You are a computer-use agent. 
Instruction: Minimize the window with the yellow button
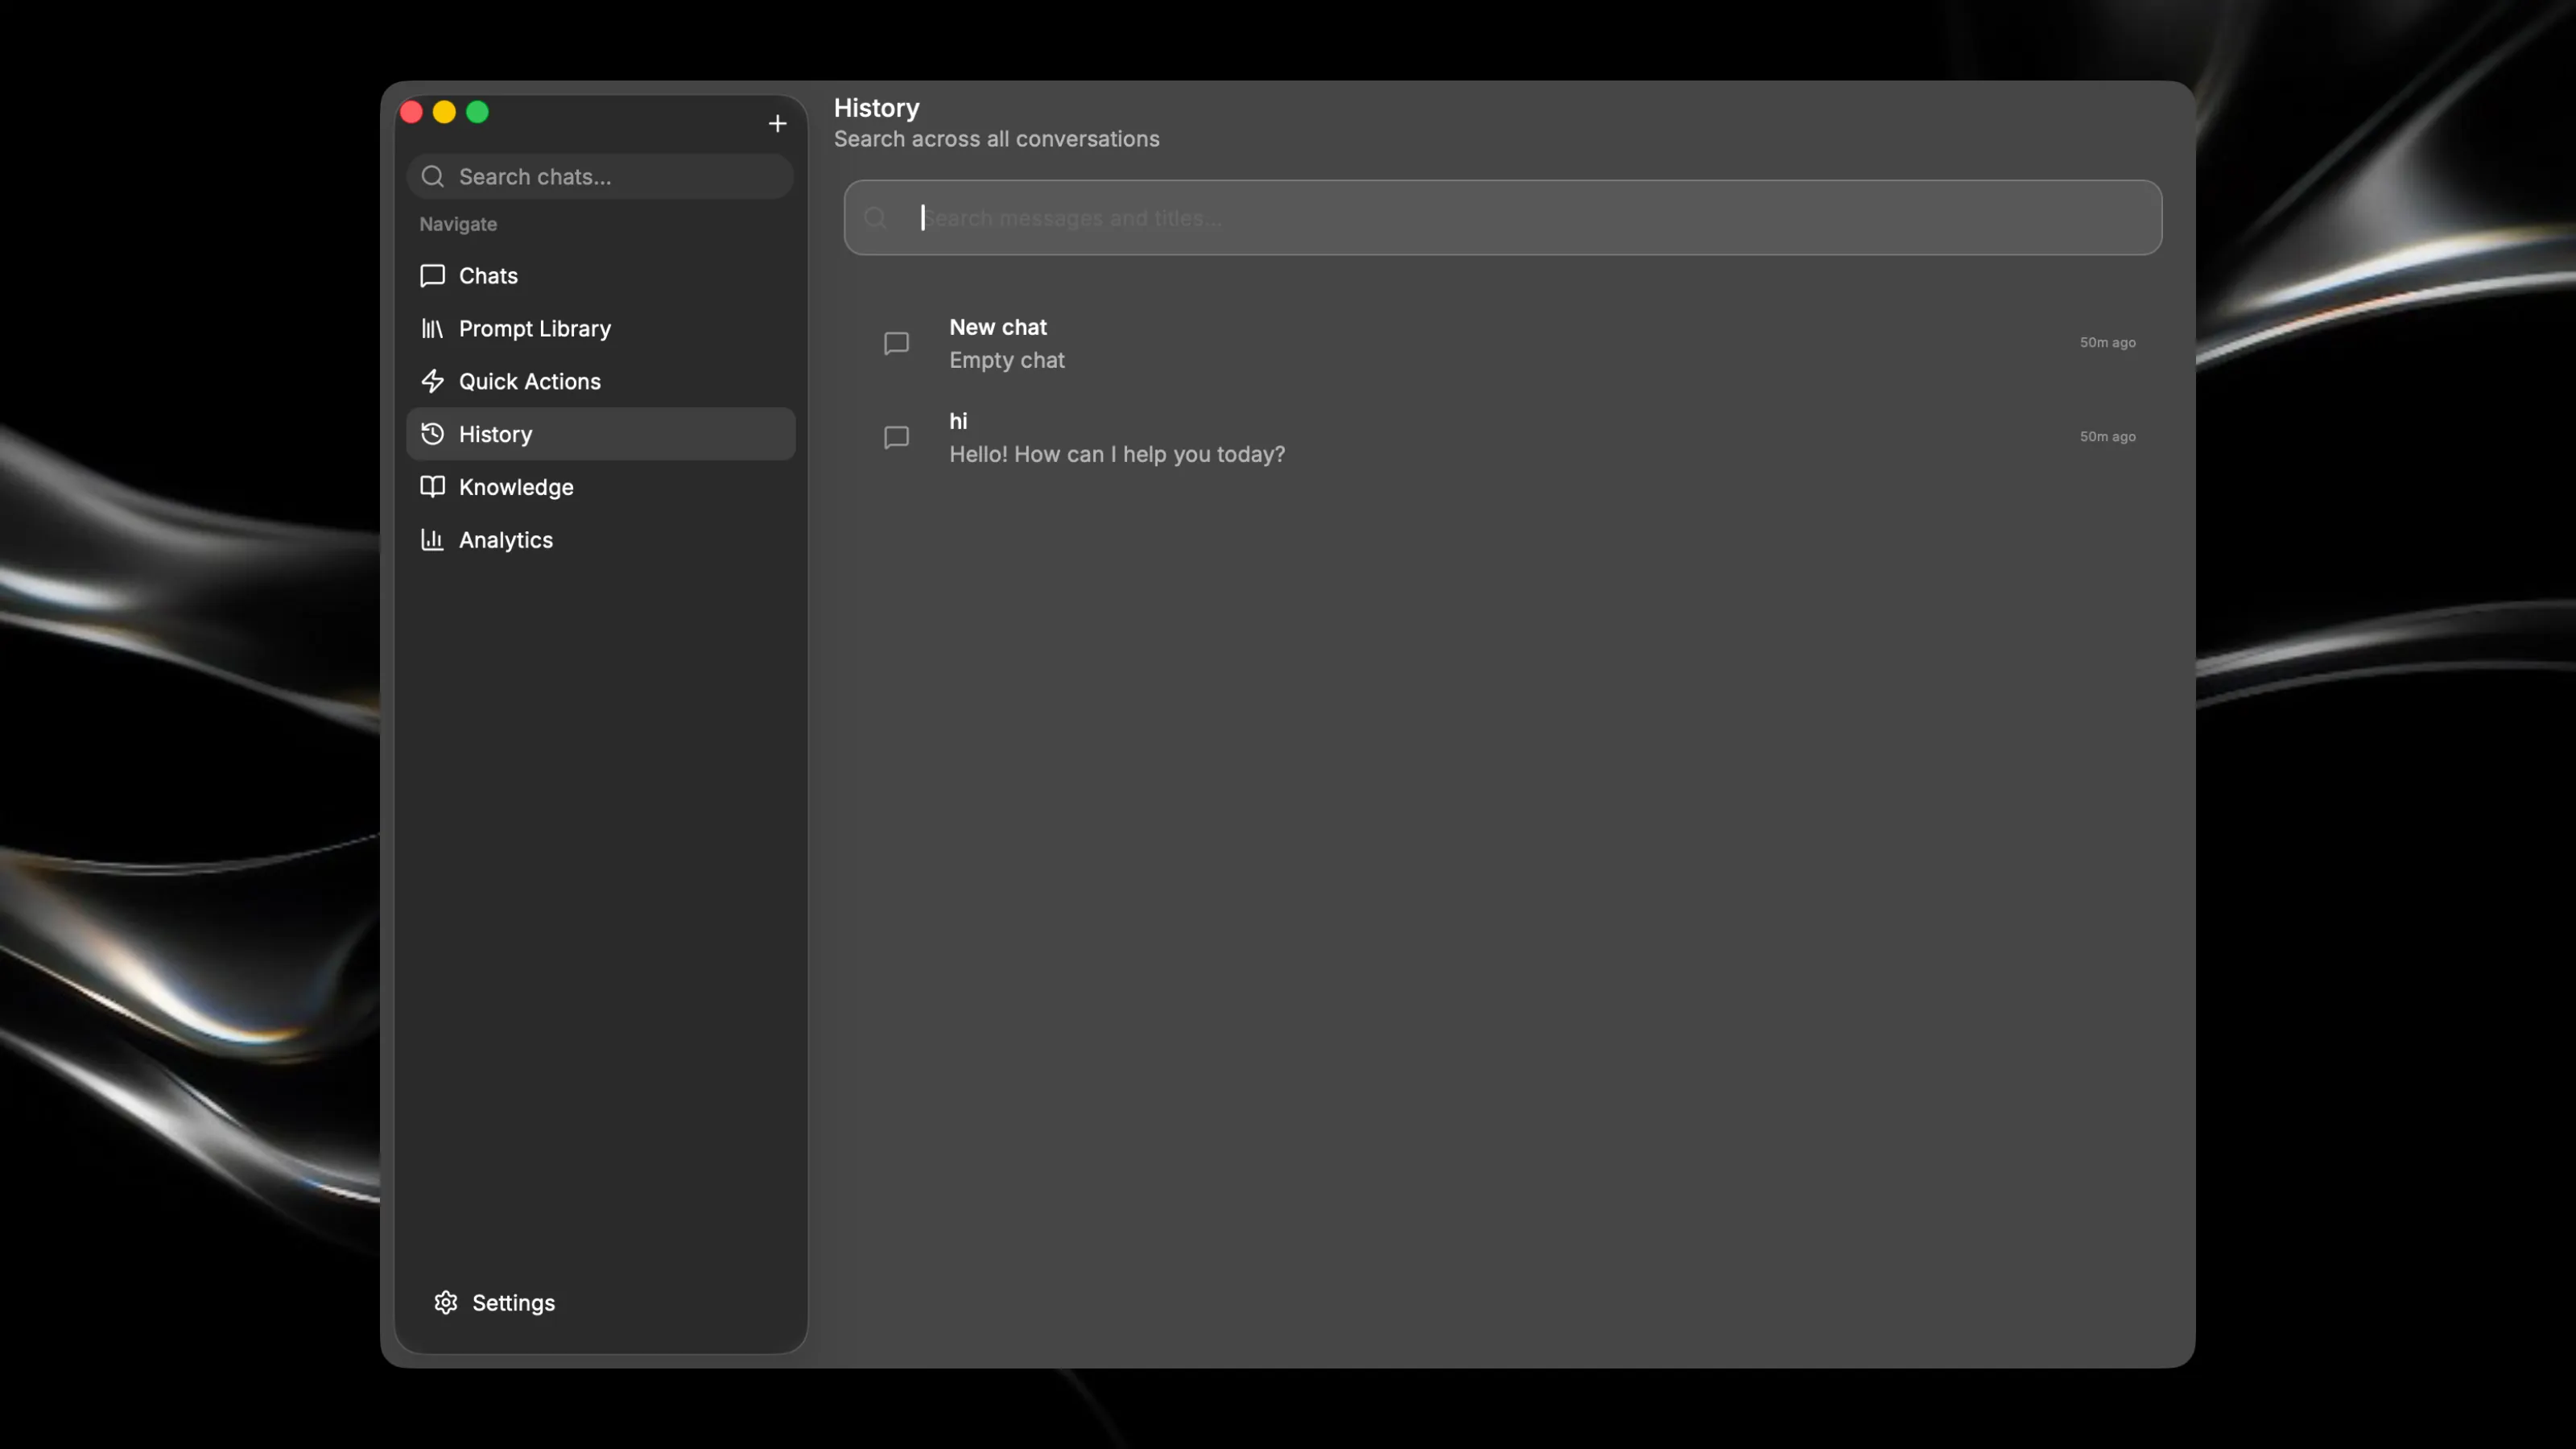click(444, 112)
